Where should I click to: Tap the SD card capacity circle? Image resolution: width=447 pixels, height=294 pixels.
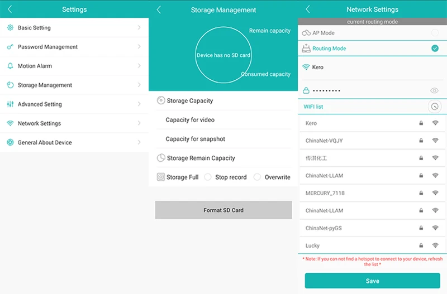223,55
